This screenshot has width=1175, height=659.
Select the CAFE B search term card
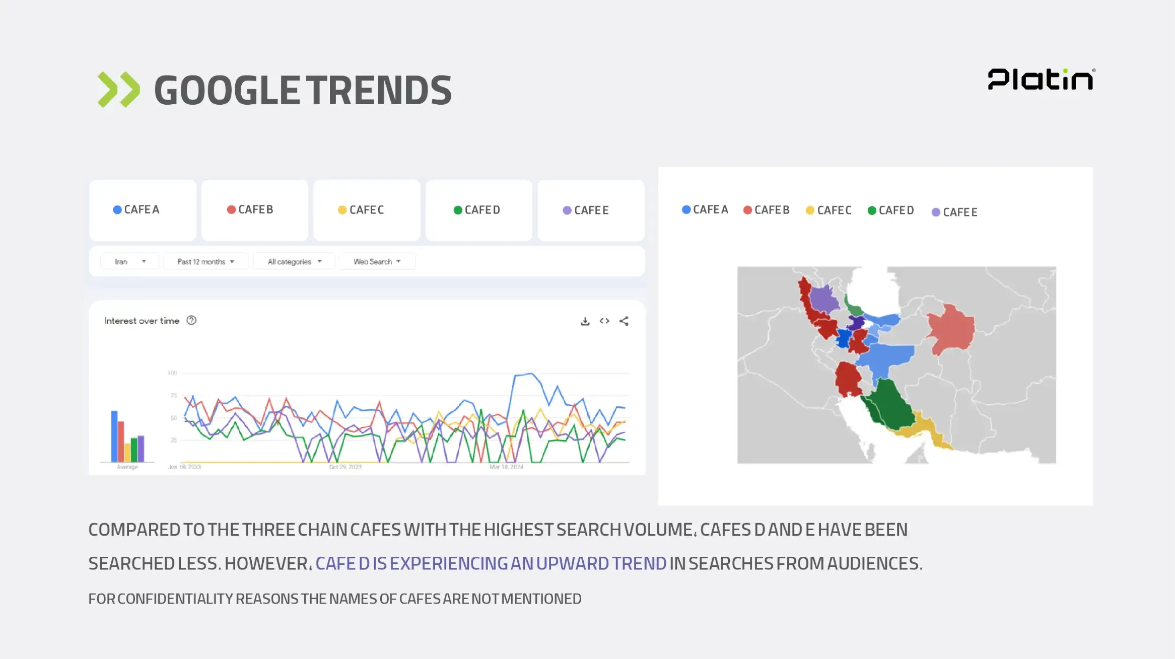[x=255, y=210]
